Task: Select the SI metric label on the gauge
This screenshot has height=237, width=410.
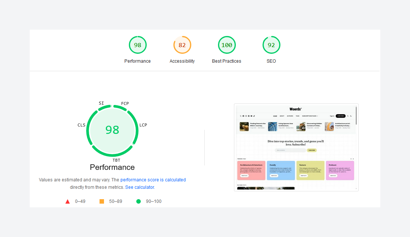Action: [101, 103]
